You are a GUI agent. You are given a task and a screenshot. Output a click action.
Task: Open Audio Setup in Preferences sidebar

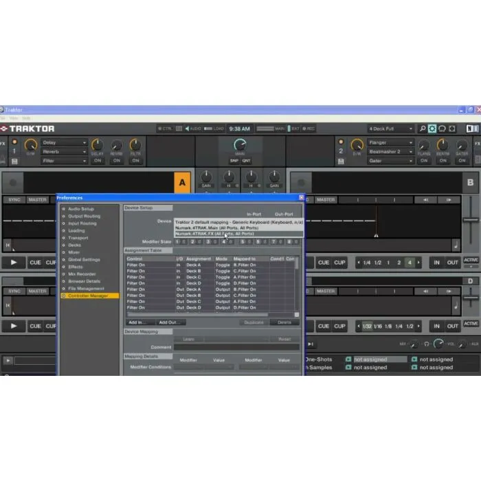81,209
